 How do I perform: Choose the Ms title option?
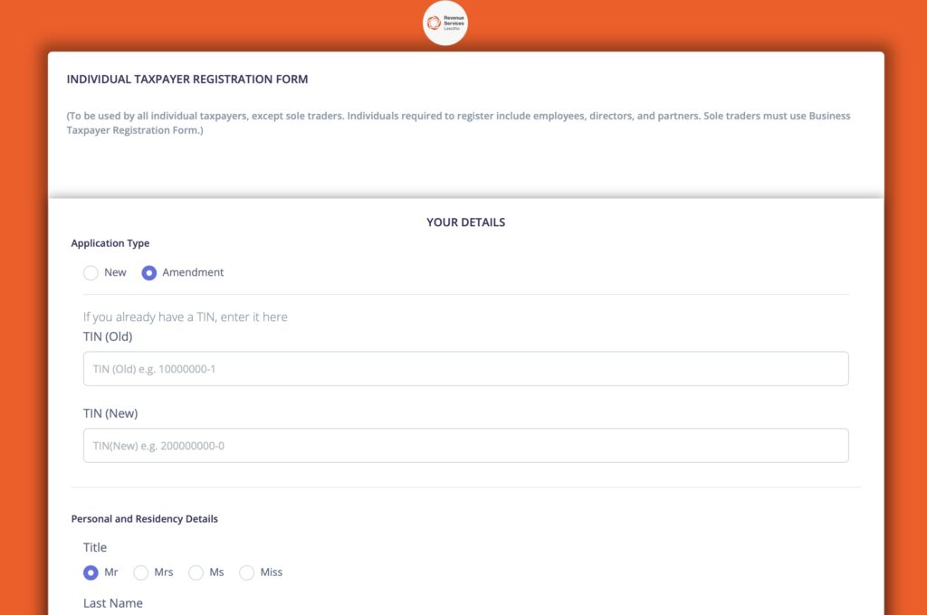[196, 572]
